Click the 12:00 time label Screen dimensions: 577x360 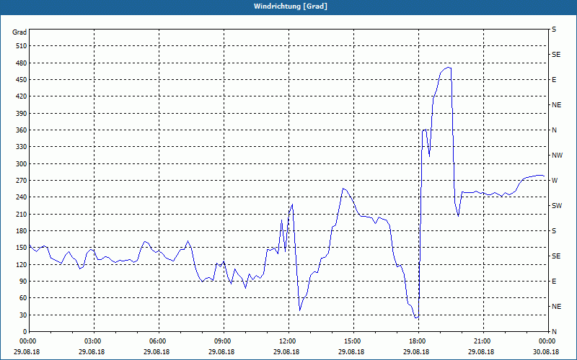pyautogui.click(x=289, y=341)
